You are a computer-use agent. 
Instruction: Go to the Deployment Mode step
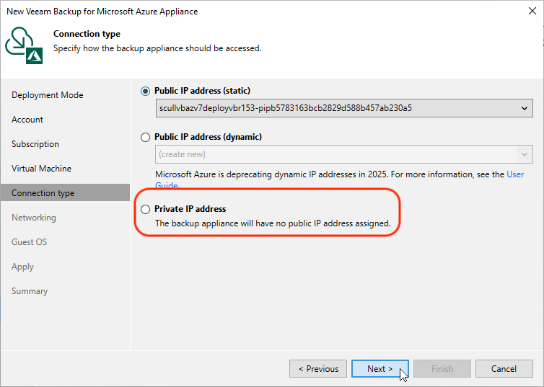click(48, 95)
